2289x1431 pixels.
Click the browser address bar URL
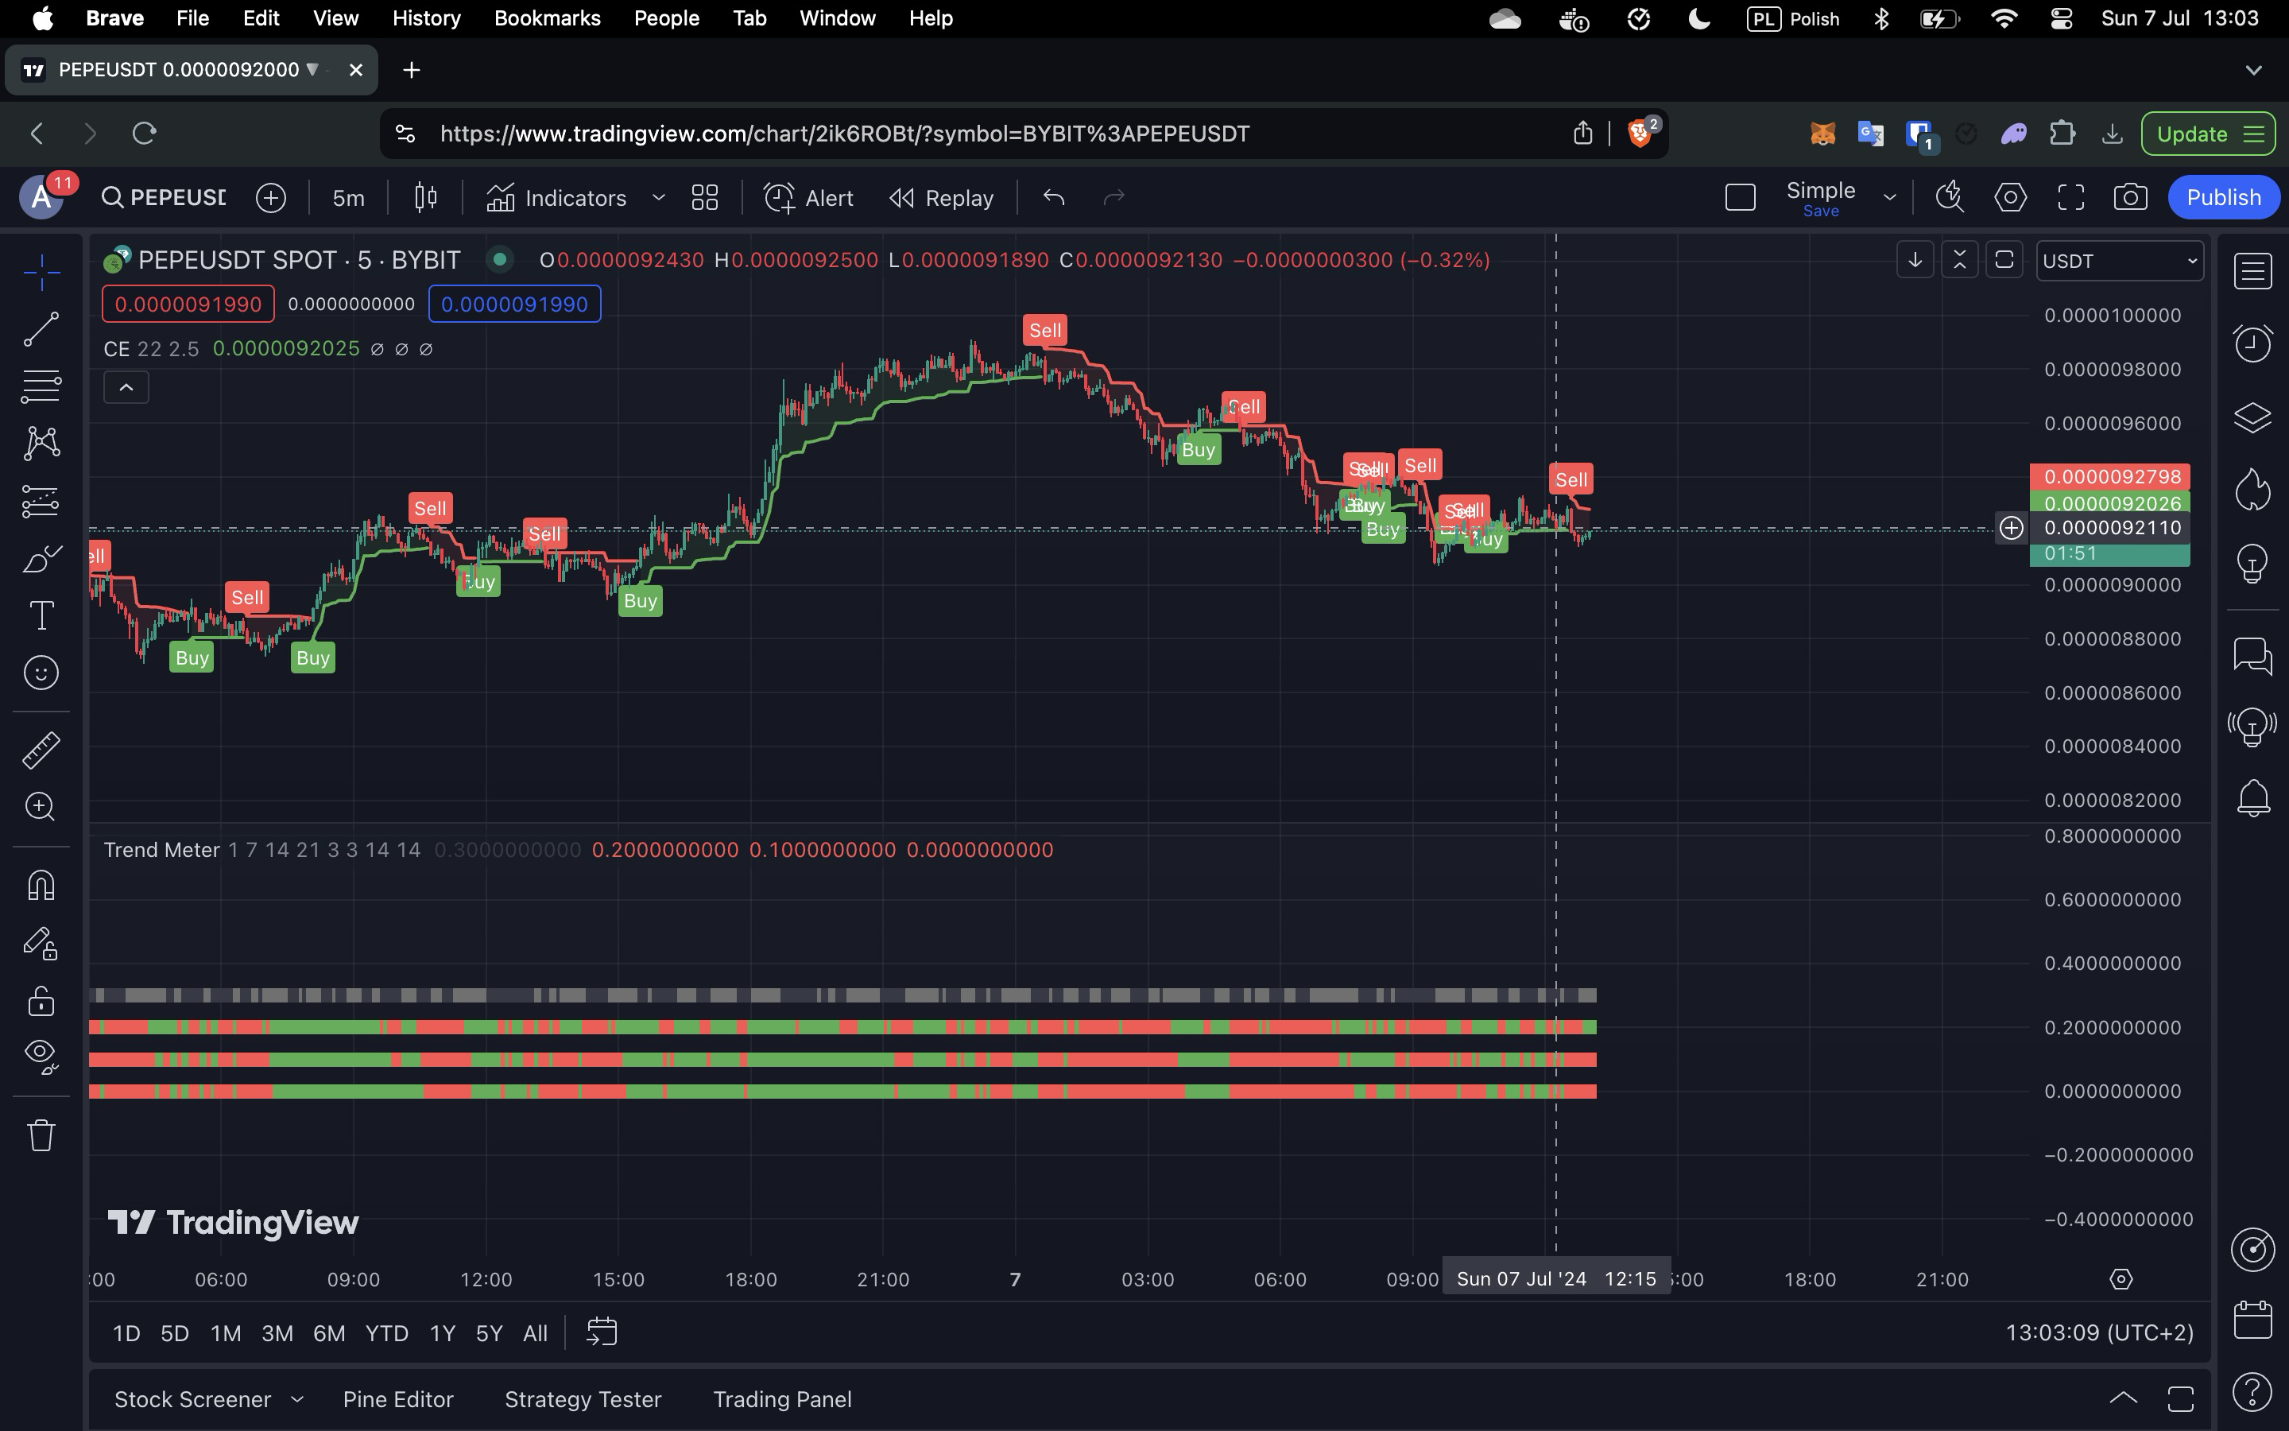click(845, 134)
